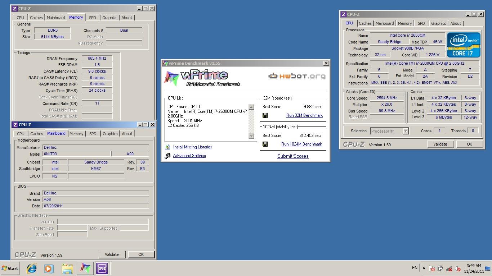Viewport: 492px width, 276px height.
Task: Activate CPU-Z taskbar button
Action: [102, 268]
